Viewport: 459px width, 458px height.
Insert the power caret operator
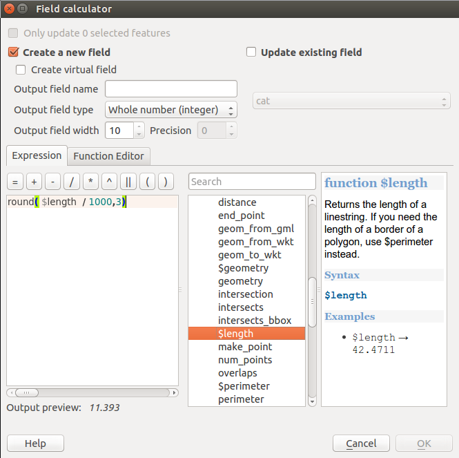click(109, 182)
